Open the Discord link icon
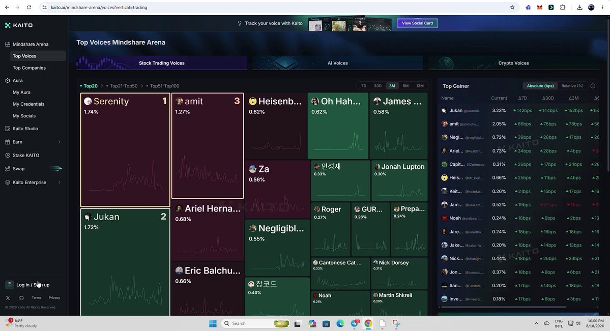 (x=21, y=298)
